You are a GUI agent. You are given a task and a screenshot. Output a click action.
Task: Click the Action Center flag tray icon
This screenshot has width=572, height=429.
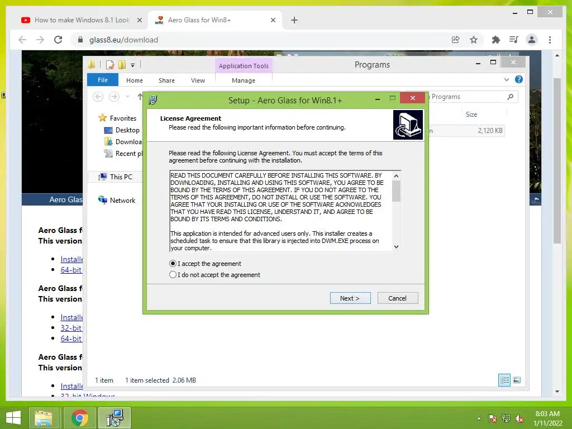pyautogui.click(x=492, y=418)
